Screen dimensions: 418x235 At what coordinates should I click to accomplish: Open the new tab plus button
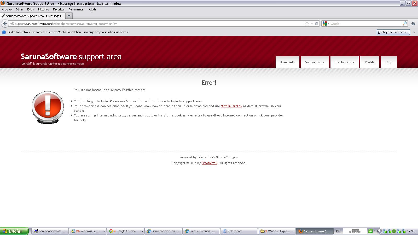69,16
